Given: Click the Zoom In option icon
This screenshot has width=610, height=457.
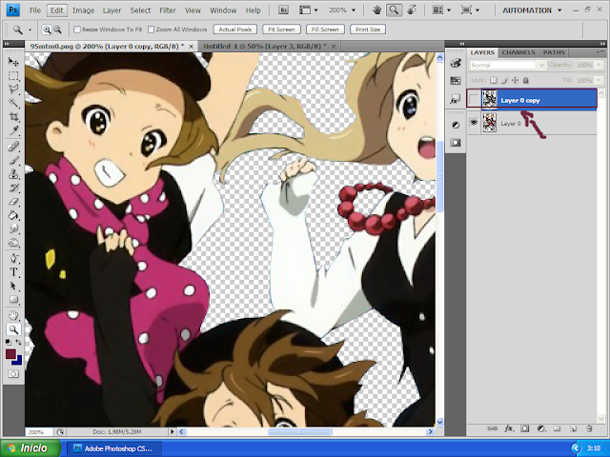Looking at the screenshot, I should pyautogui.click(x=47, y=30).
